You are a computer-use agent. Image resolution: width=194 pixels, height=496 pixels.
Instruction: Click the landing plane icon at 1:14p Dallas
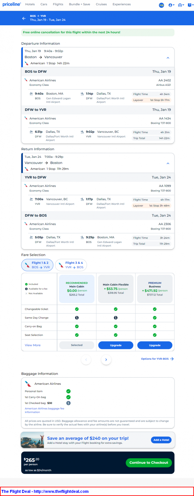click(x=82, y=94)
